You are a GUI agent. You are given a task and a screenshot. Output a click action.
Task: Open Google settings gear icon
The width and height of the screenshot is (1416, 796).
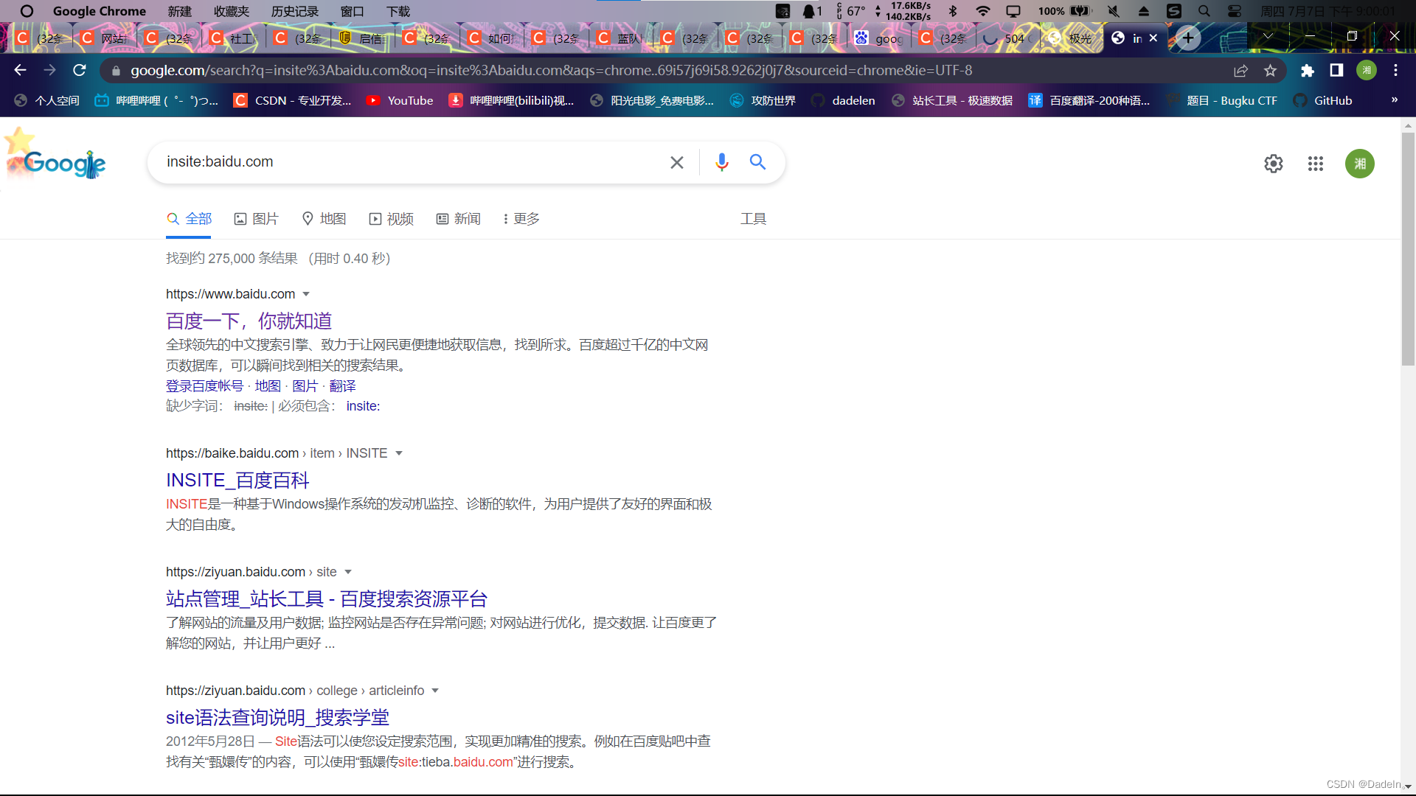[1274, 164]
